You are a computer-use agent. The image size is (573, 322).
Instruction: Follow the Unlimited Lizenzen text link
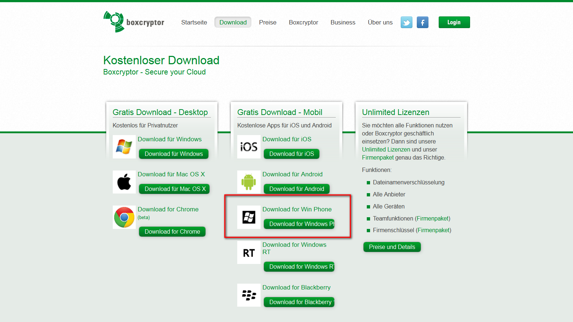click(x=386, y=149)
